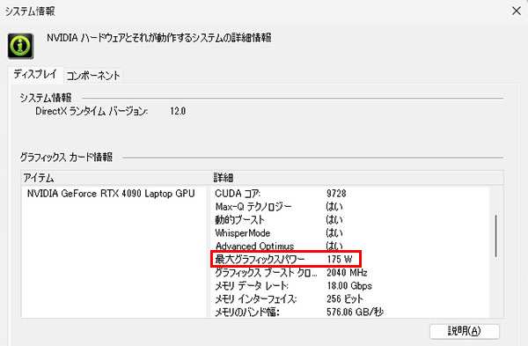Close the システム情報 dialog
The height and width of the screenshot is (346, 528).
coord(517,11)
